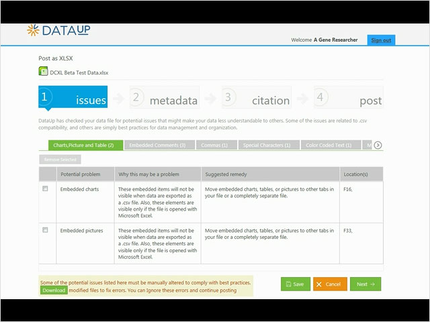This screenshot has height=322, width=430.
Task: Tick the Embedded pictures checkbox
Action: tap(45, 230)
